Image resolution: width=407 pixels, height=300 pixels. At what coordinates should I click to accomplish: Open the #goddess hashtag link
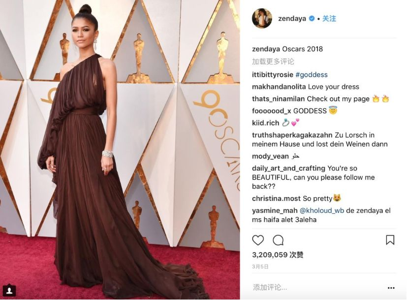click(312, 75)
